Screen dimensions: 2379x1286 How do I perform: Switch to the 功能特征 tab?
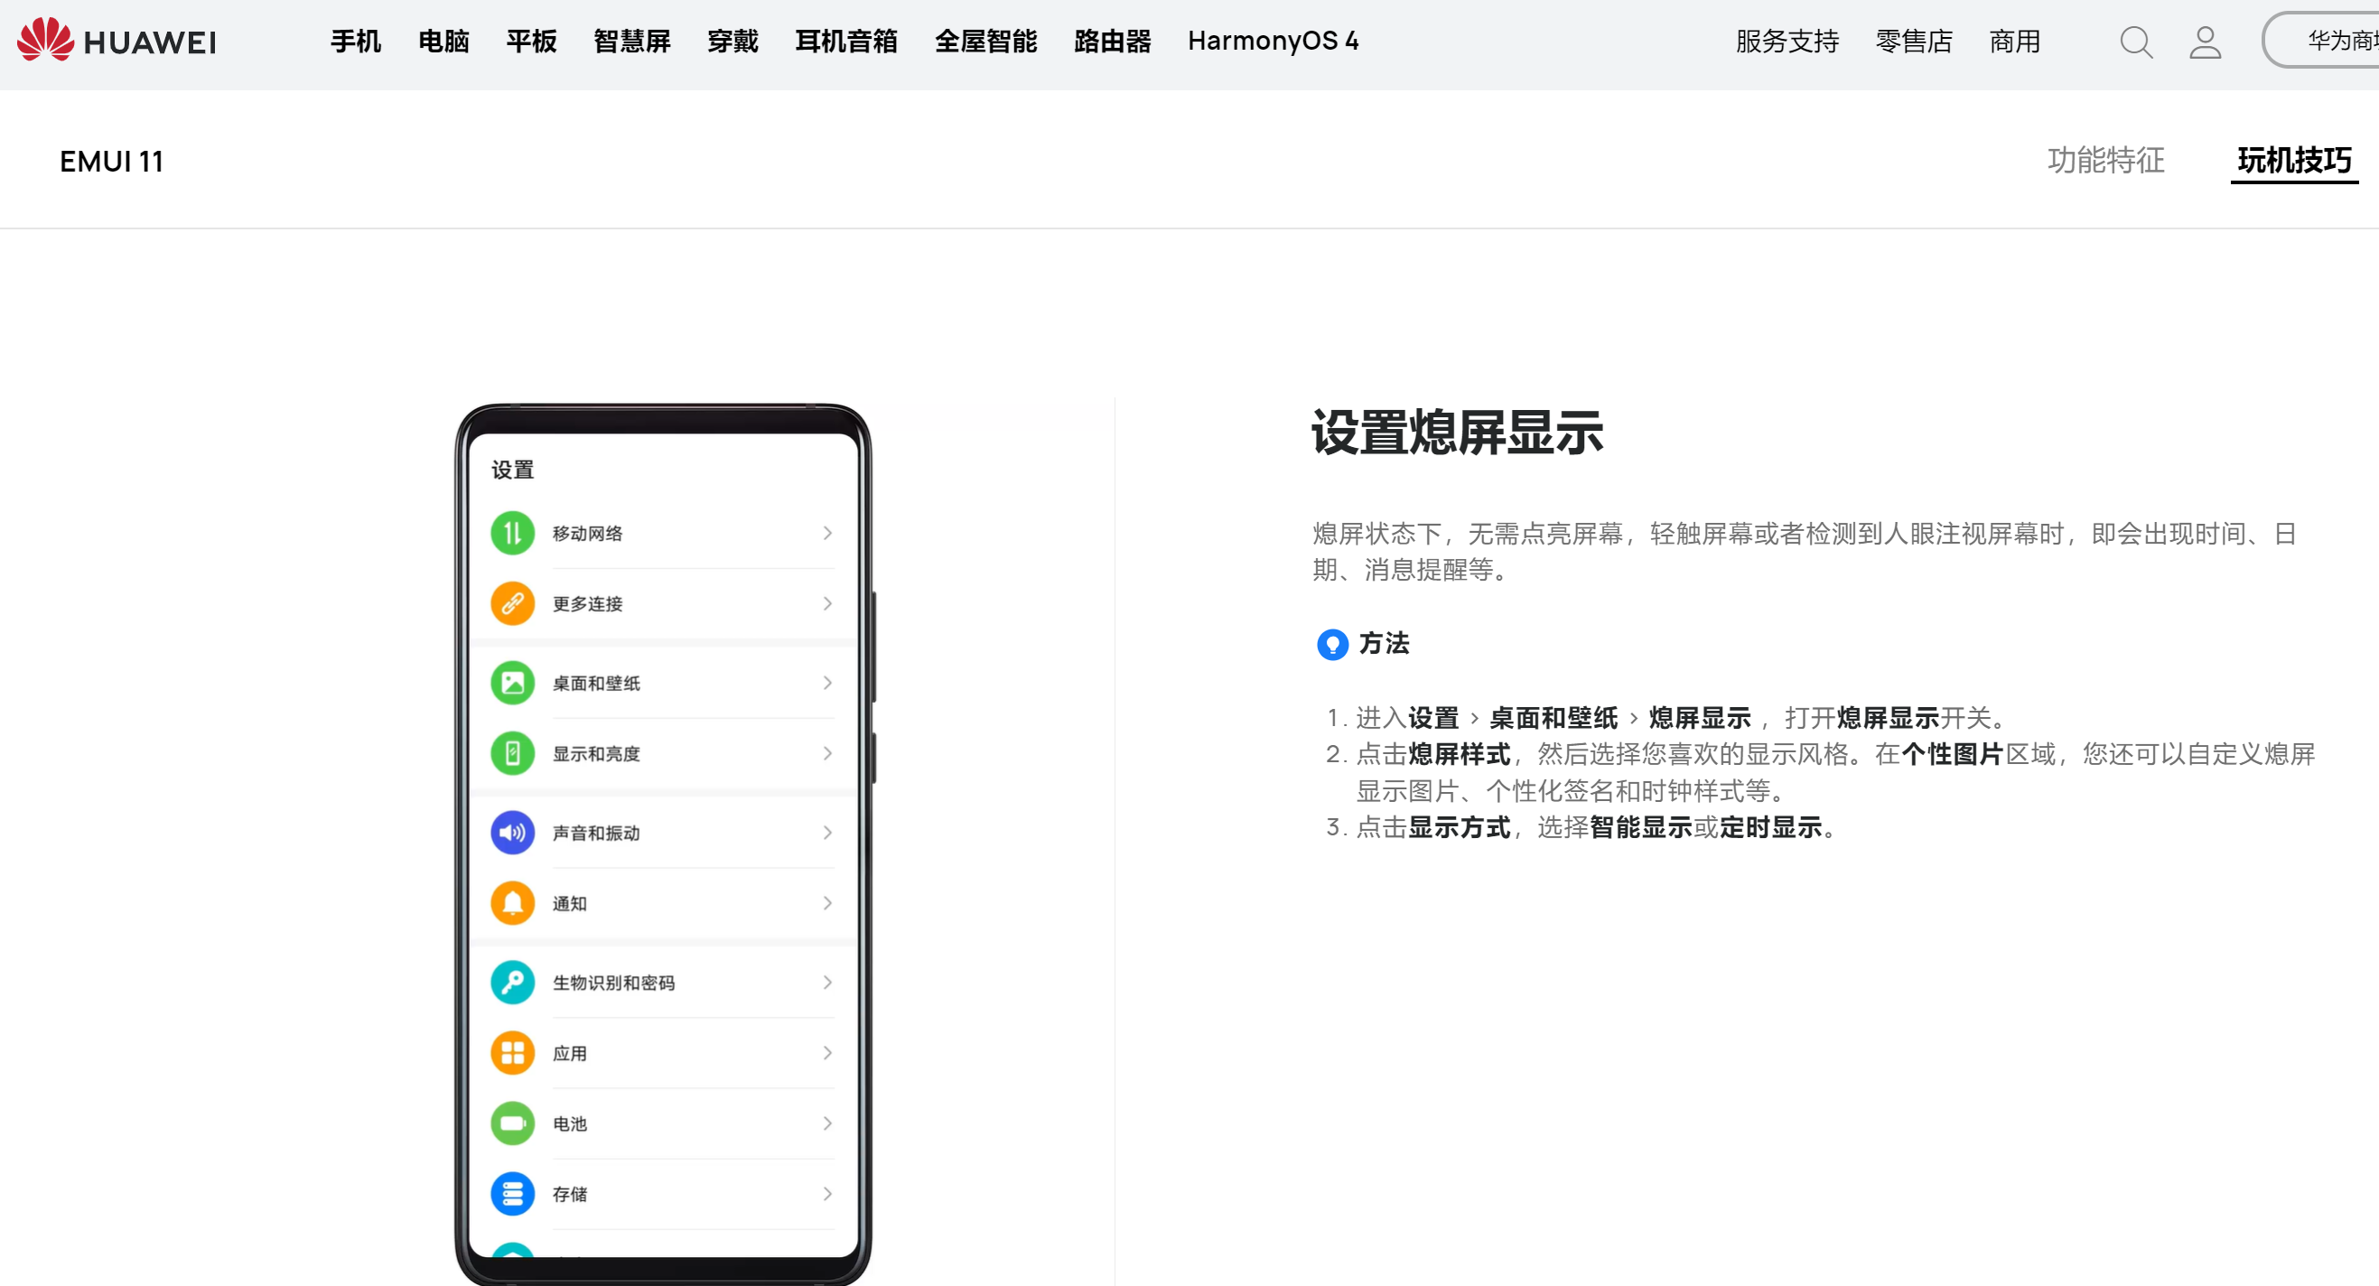(2105, 161)
